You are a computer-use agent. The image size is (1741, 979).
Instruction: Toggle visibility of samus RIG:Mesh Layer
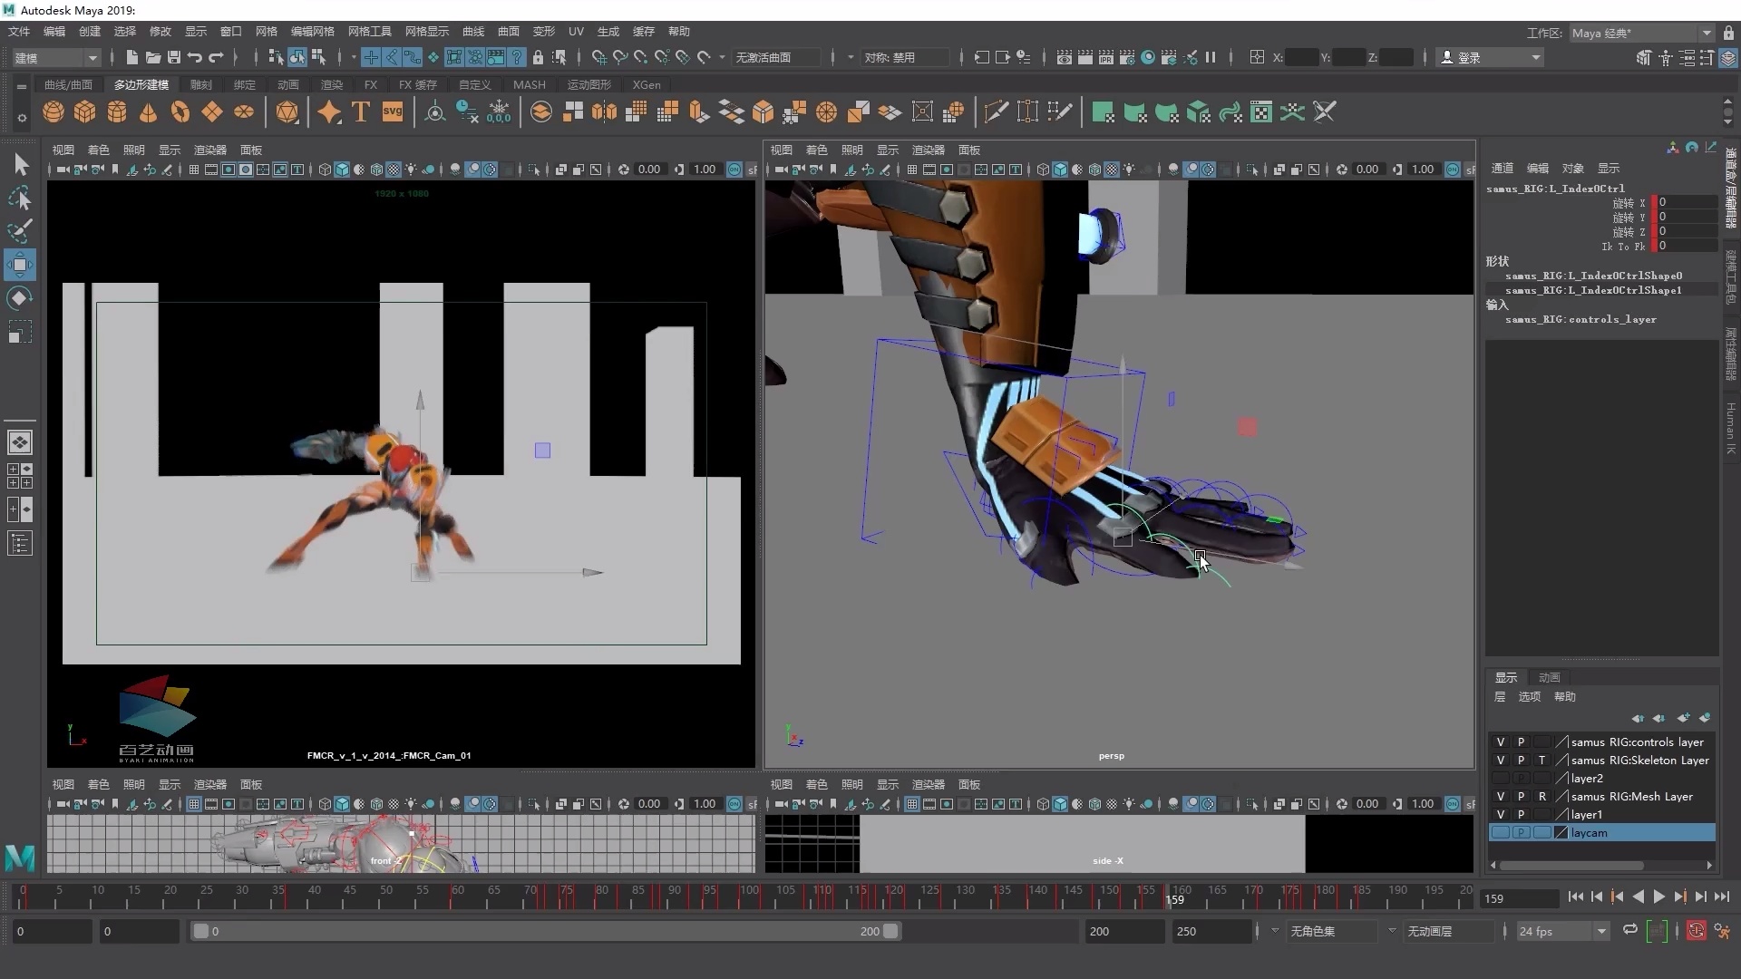[x=1501, y=796]
